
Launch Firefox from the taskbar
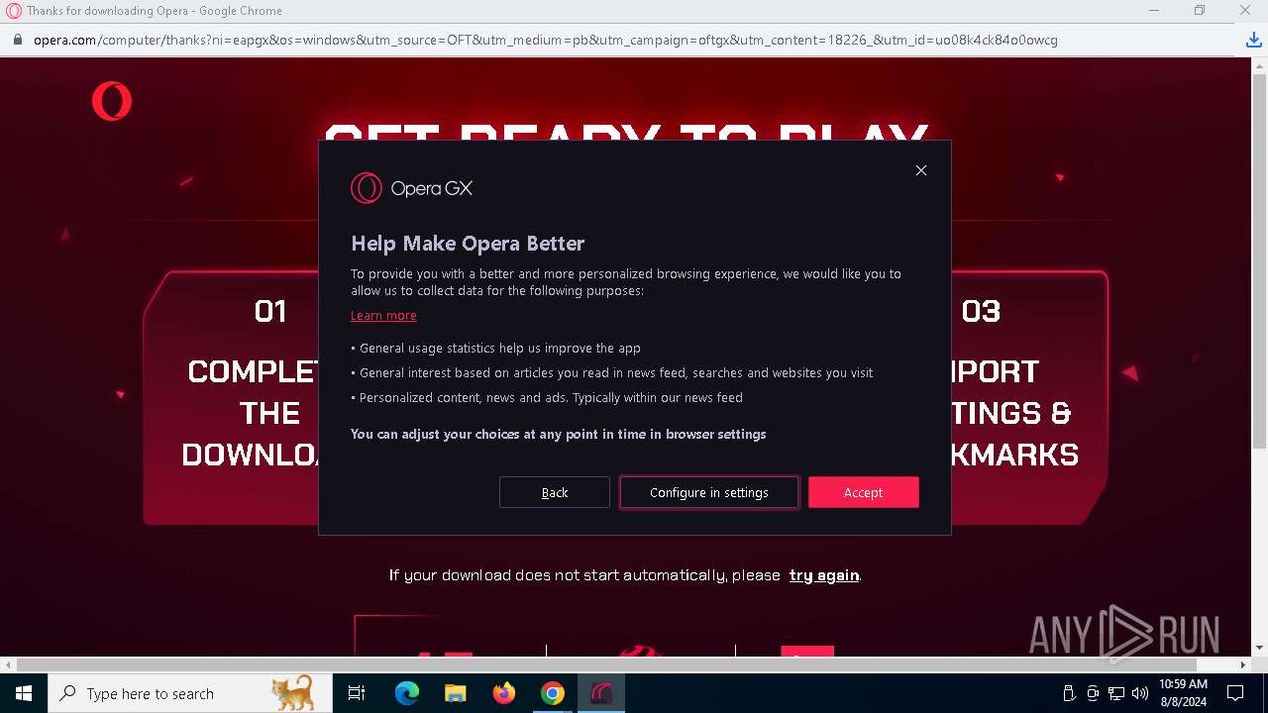click(x=504, y=693)
